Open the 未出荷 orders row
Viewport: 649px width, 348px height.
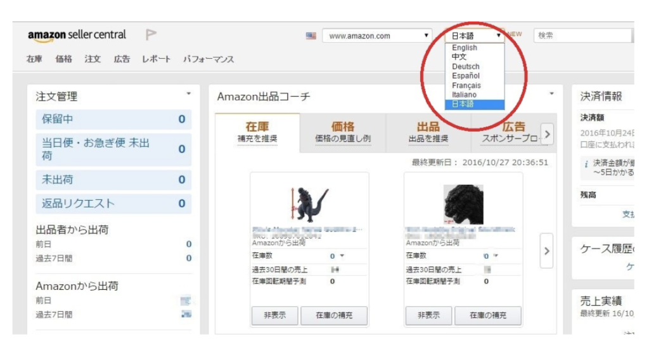point(113,180)
